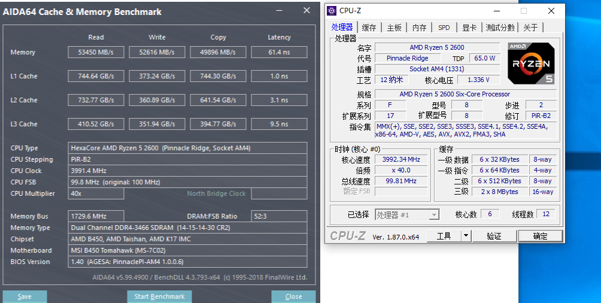Click the L3 Cache Write value 351.94 GB/s
The width and height of the screenshot is (601, 303).
[x=157, y=124]
